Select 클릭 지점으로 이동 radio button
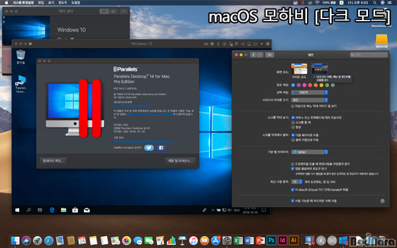The height and width of the screenshot is (248, 397). [293, 140]
